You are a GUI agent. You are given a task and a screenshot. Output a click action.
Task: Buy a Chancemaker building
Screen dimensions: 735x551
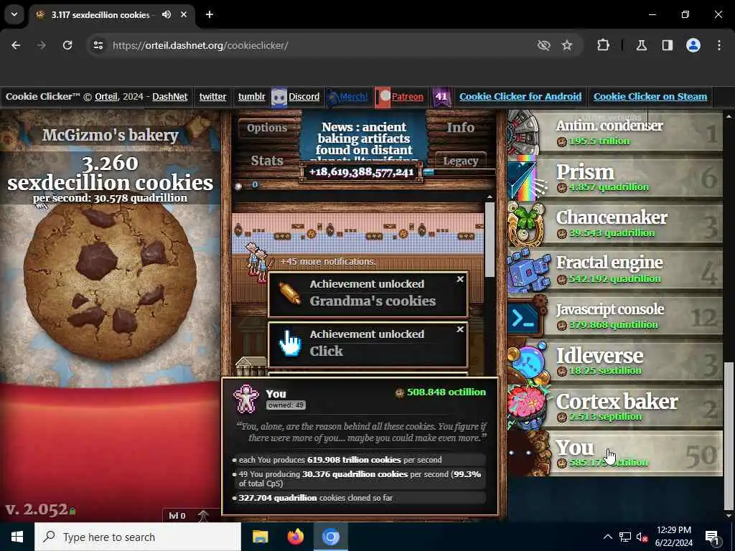(615, 224)
